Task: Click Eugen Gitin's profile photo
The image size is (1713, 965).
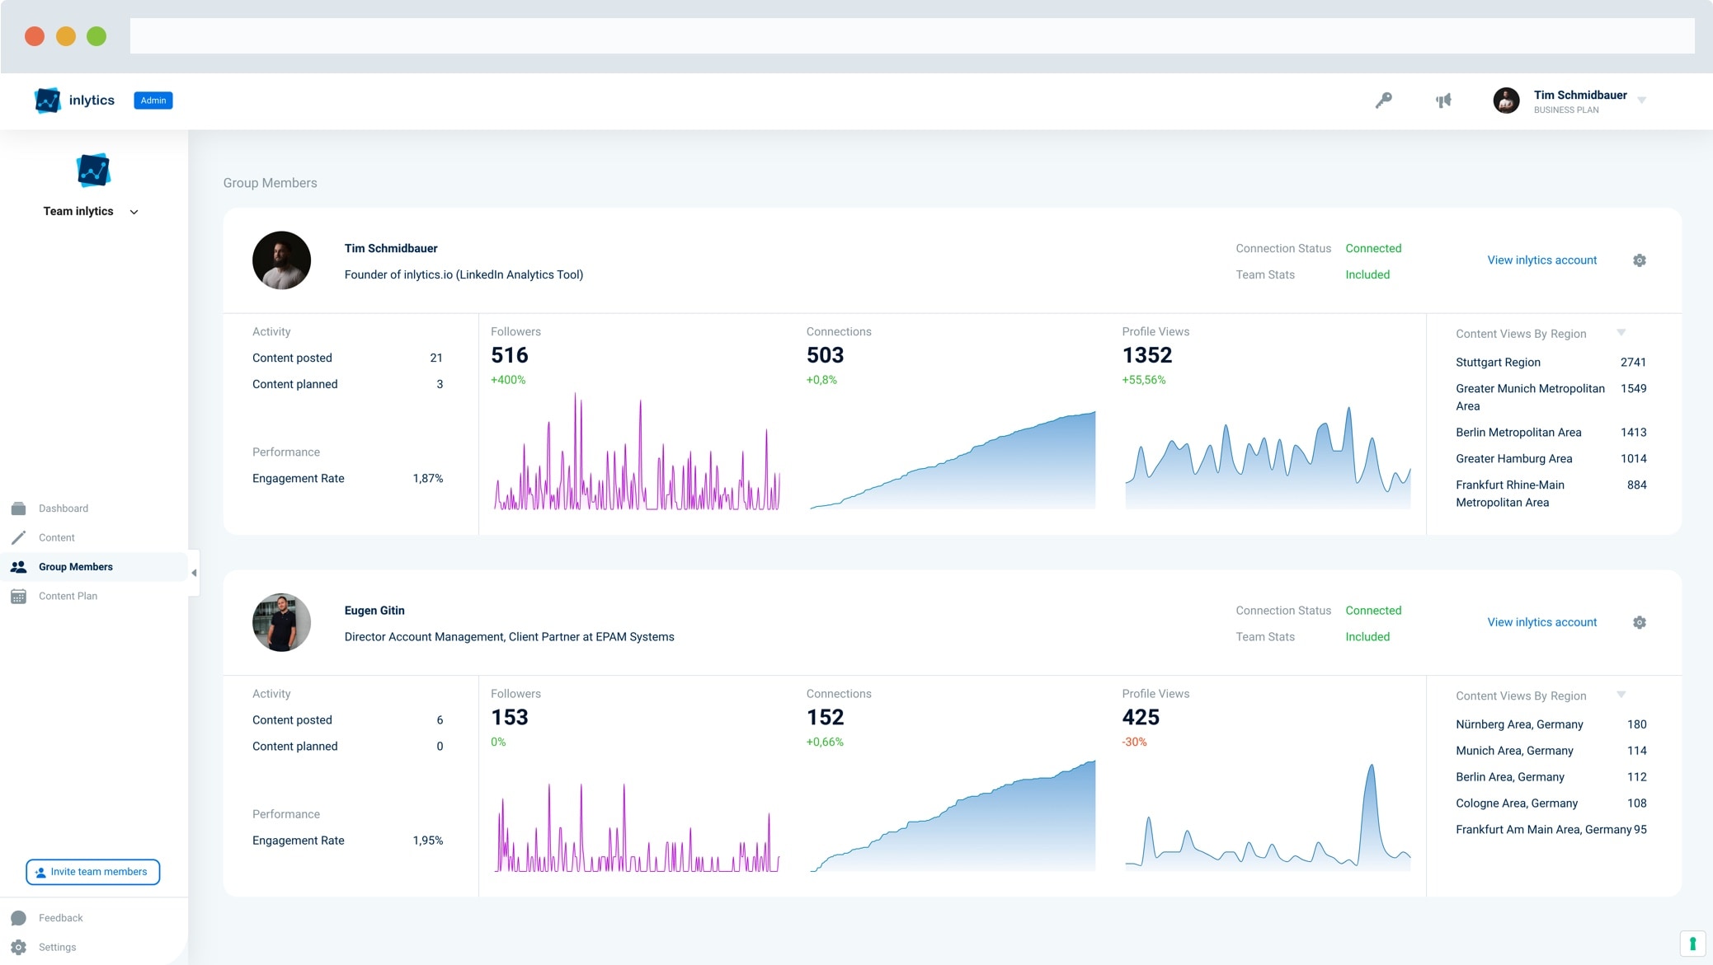Action: [x=281, y=622]
